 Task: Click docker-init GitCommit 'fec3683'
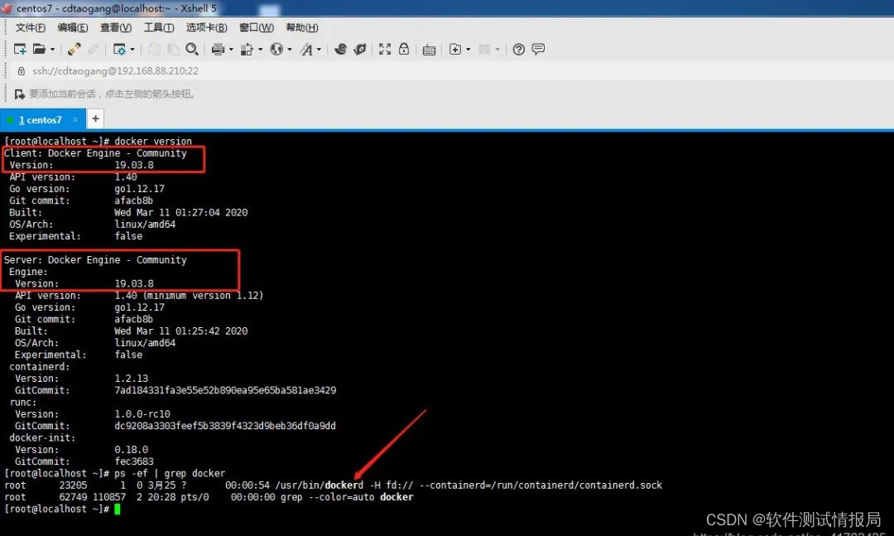134,461
